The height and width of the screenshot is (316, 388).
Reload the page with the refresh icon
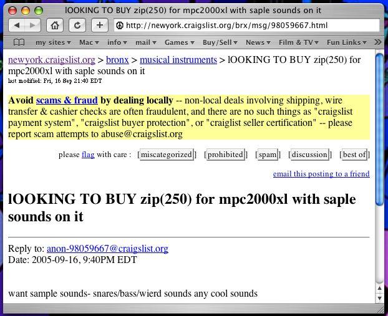(x=77, y=26)
